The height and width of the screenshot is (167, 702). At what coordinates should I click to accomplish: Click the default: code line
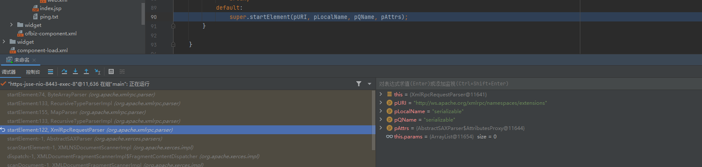click(x=229, y=8)
